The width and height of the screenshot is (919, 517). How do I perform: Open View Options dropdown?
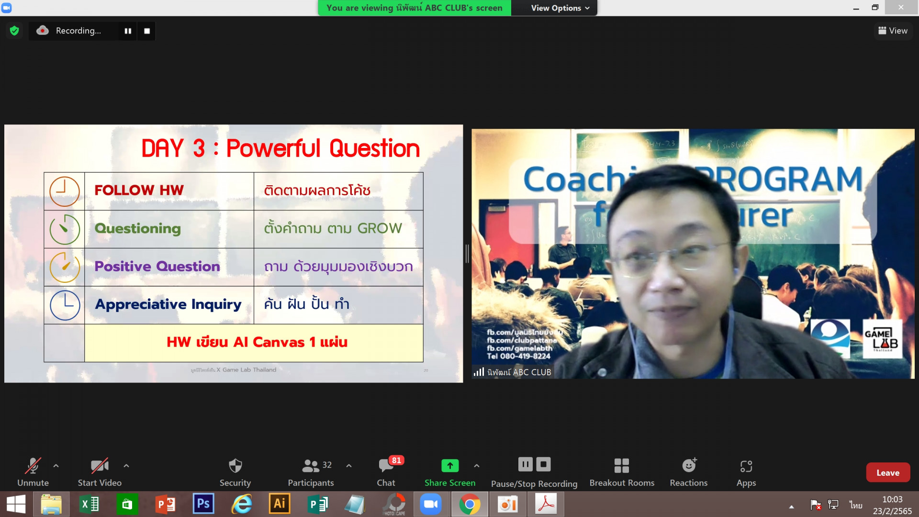pos(560,8)
